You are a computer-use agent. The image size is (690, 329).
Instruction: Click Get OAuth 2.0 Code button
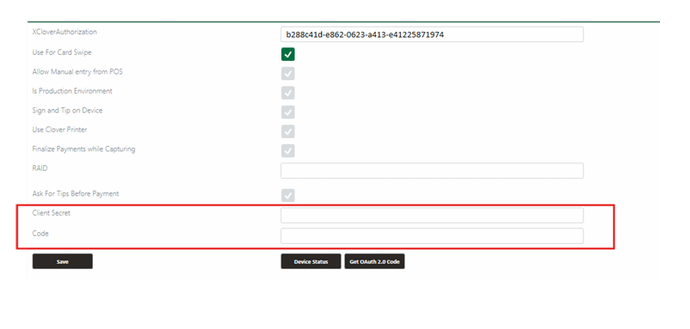[x=374, y=261]
